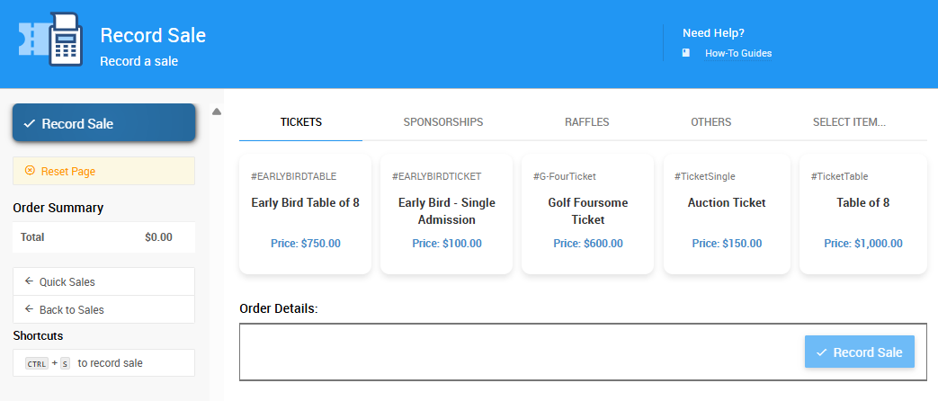Choose Early Bird - Single Admission ticket
This screenshot has width=938, height=401.
pos(446,214)
